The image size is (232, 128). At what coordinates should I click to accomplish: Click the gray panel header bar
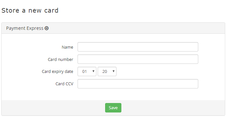113,28
